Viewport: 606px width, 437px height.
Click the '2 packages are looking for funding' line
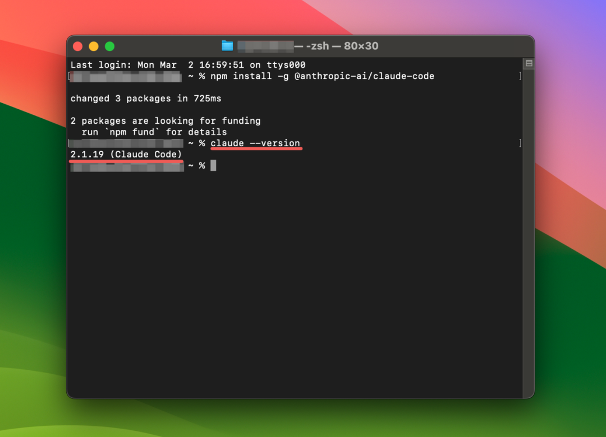[166, 121]
